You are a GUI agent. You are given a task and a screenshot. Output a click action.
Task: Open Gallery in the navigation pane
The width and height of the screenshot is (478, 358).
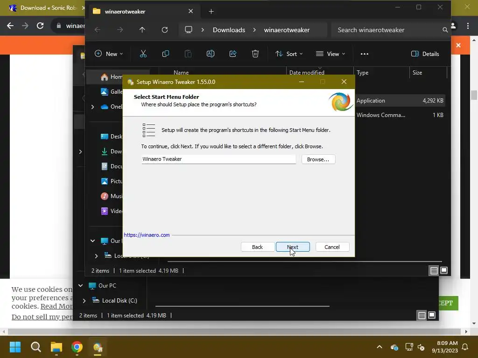coord(111,92)
